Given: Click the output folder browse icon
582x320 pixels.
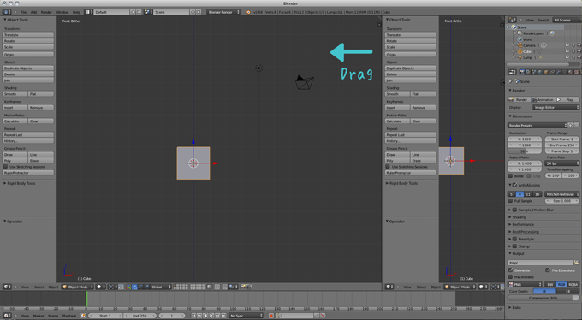Looking at the screenshot, I should (576, 263).
